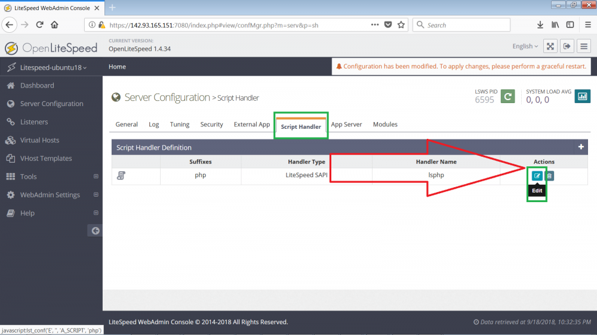Switch to the Log tab
This screenshot has height=335, width=597.
(x=154, y=125)
